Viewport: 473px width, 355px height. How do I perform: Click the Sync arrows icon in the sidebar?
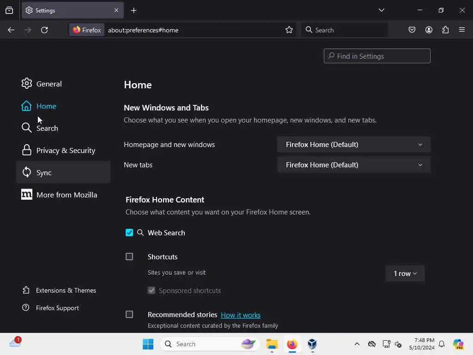tap(26, 172)
